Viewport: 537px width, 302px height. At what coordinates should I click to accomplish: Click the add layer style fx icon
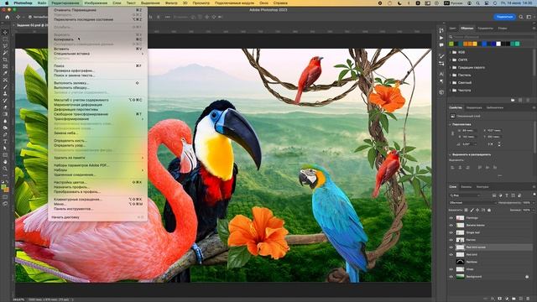[493, 299]
